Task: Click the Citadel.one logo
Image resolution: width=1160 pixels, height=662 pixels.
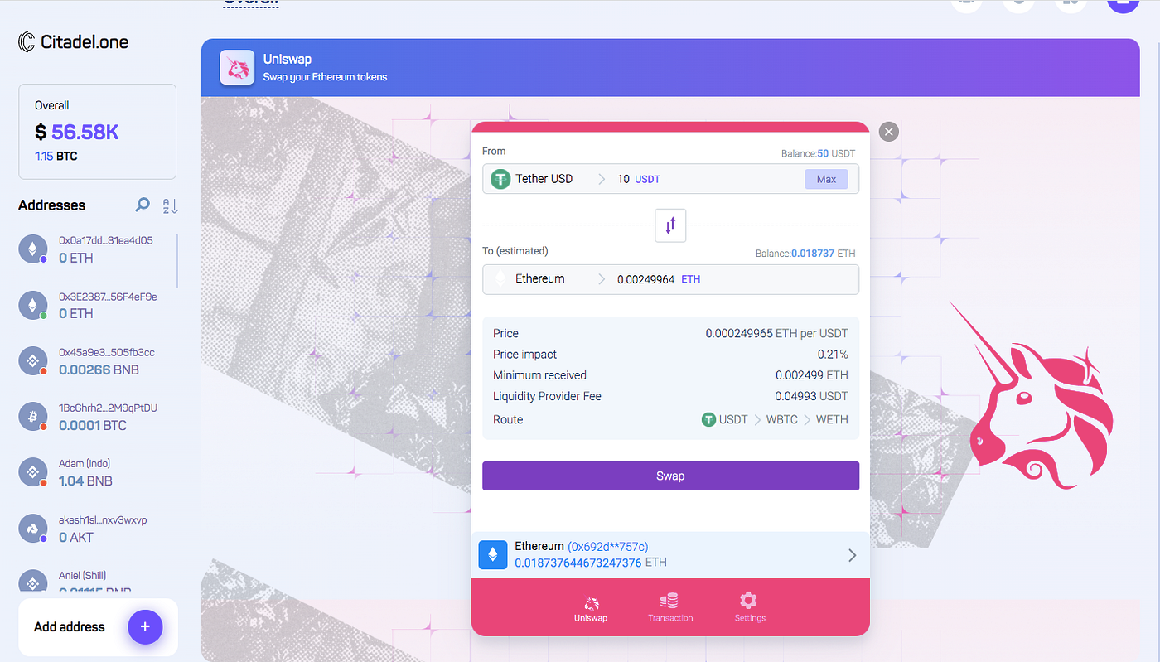Action: (x=74, y=41)
